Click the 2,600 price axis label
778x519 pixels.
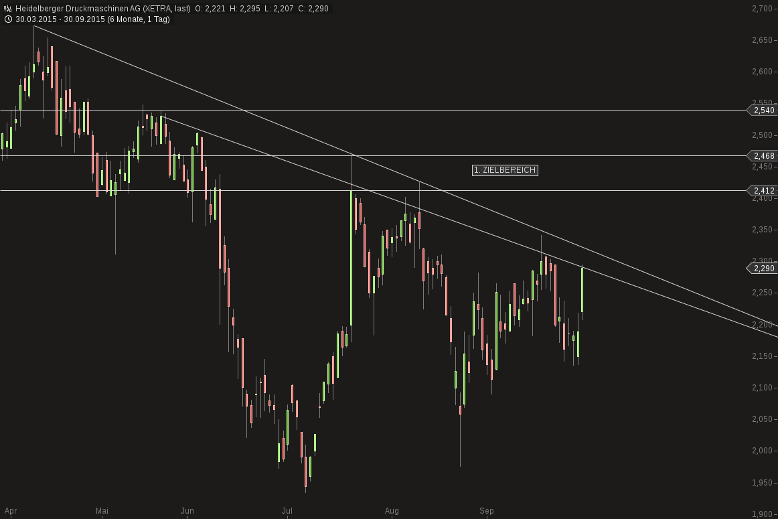[762, 72]
